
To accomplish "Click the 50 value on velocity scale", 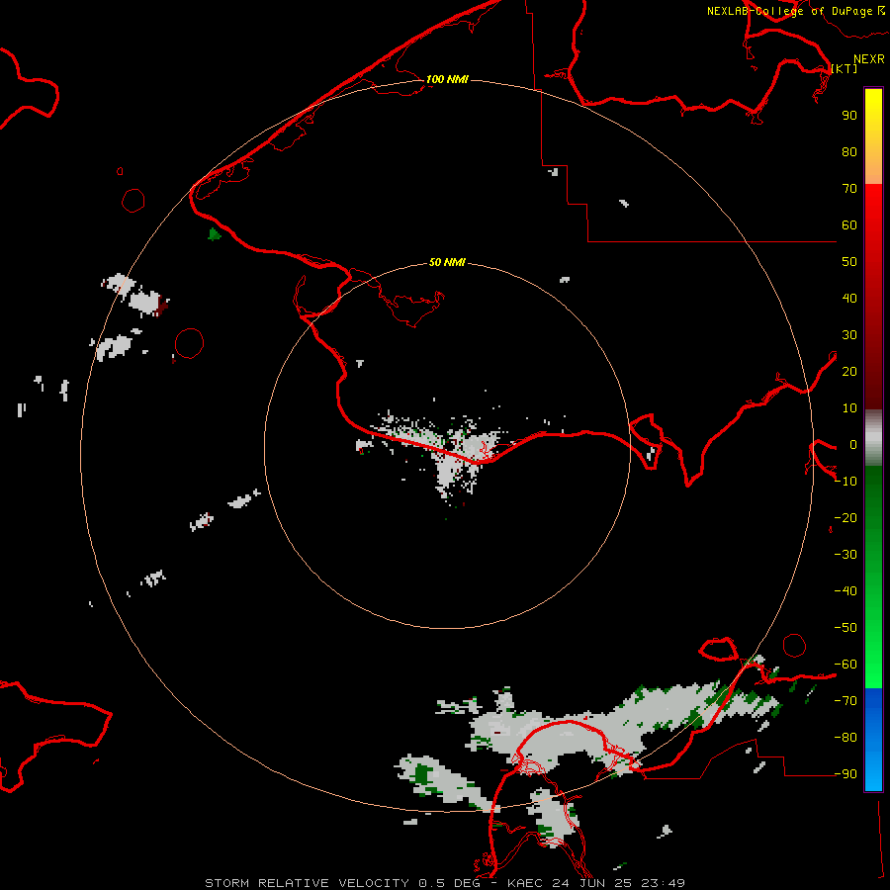I will [x=849, y=262].
